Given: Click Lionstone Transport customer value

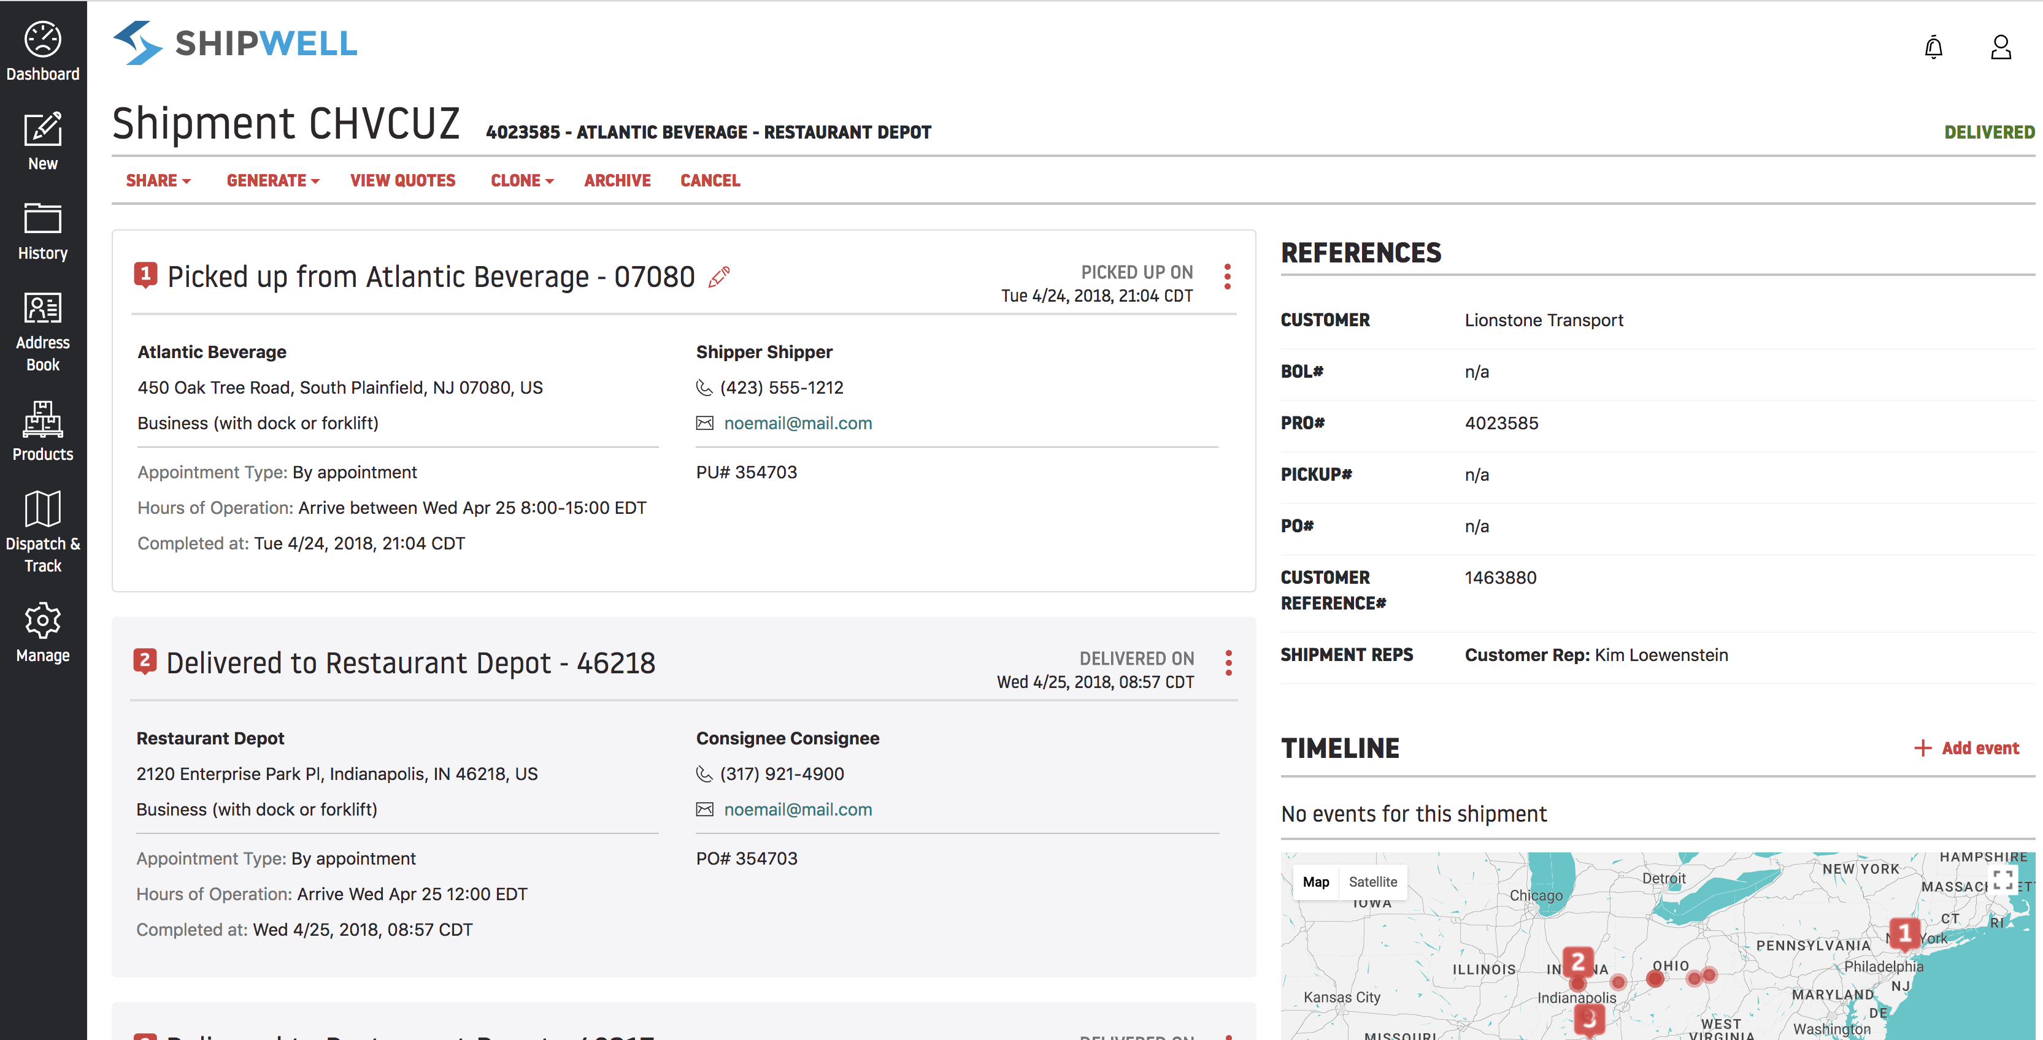Looking at the screenshot, I should 1544,320.
